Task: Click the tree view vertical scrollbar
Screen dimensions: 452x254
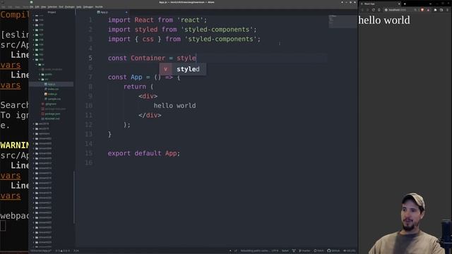Action: (x=74, y=198)
